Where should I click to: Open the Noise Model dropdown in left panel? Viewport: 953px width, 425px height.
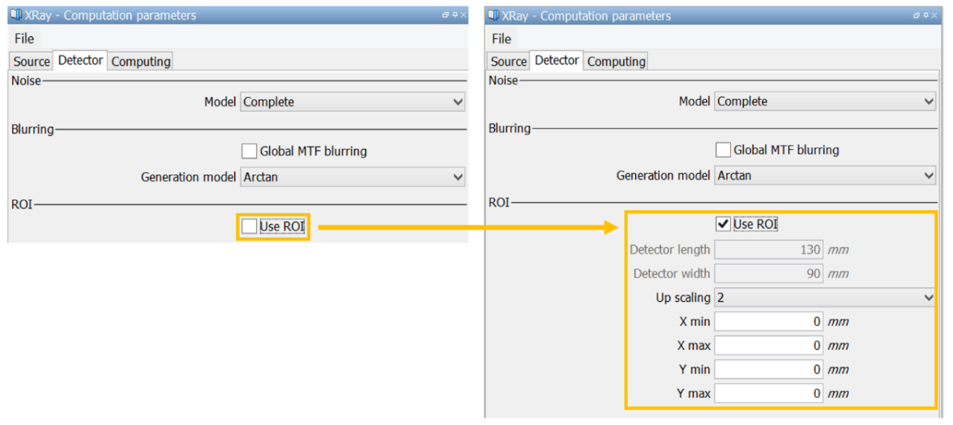point(353,102)
